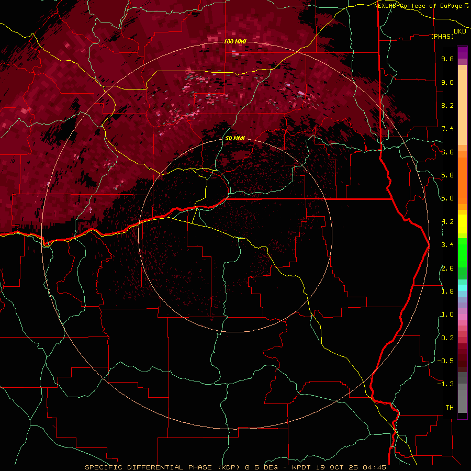Click the 5.0 value on the legend

coord(447,198)
